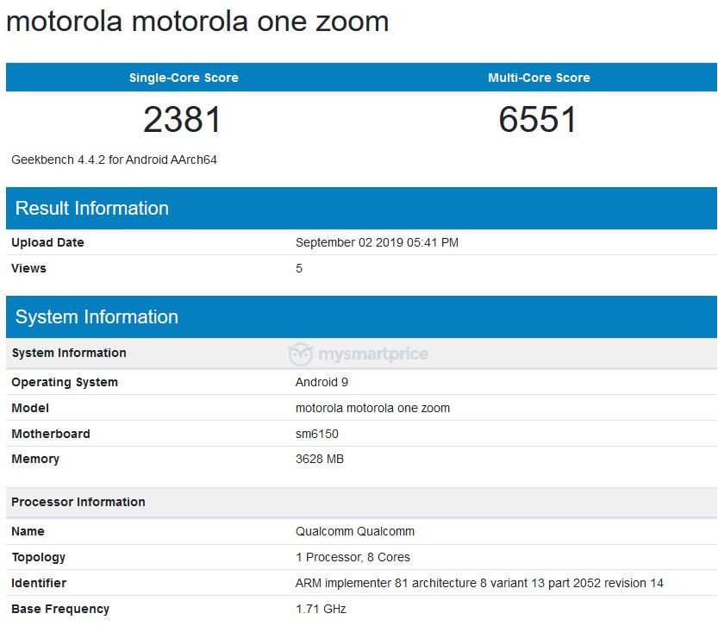
Task: Click the processor name Qualcomm Qualcomm
Action: 355,531
